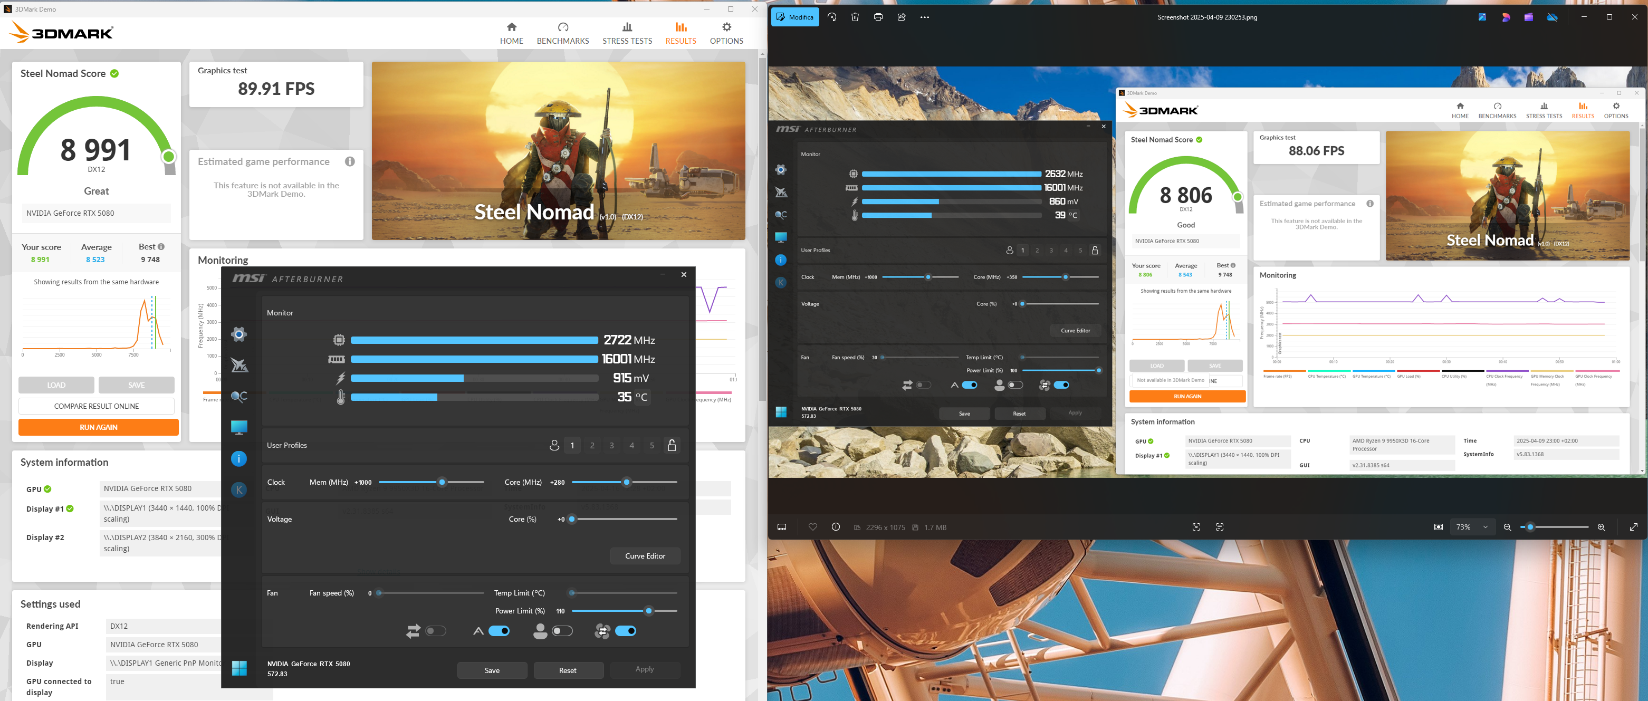The width and height of the screenshot is (1648, 701).
Task: Click info icon next to Estimated game performance
Action: point(350,162)
